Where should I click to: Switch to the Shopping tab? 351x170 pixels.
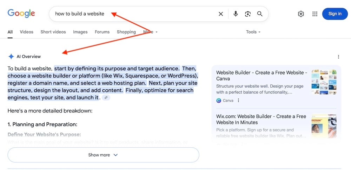click(x=126, y=32)
